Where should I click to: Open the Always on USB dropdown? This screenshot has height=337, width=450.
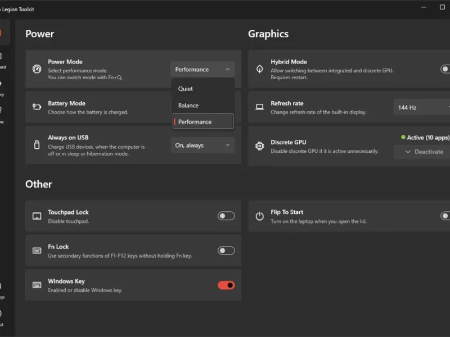click(202, 145)
